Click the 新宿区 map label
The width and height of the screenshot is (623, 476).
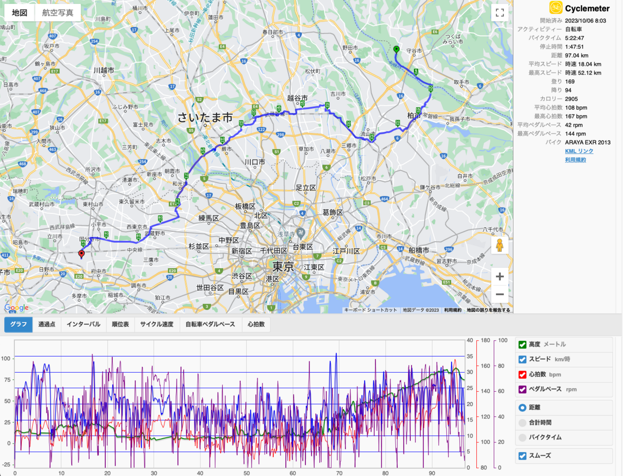pos(242,251)
